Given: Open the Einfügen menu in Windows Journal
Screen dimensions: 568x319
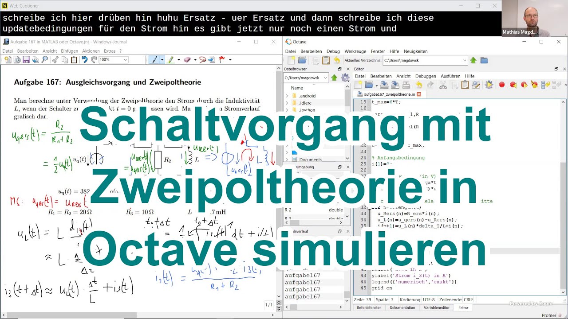Looking at the screenshot, I should [x=70, y=51].
